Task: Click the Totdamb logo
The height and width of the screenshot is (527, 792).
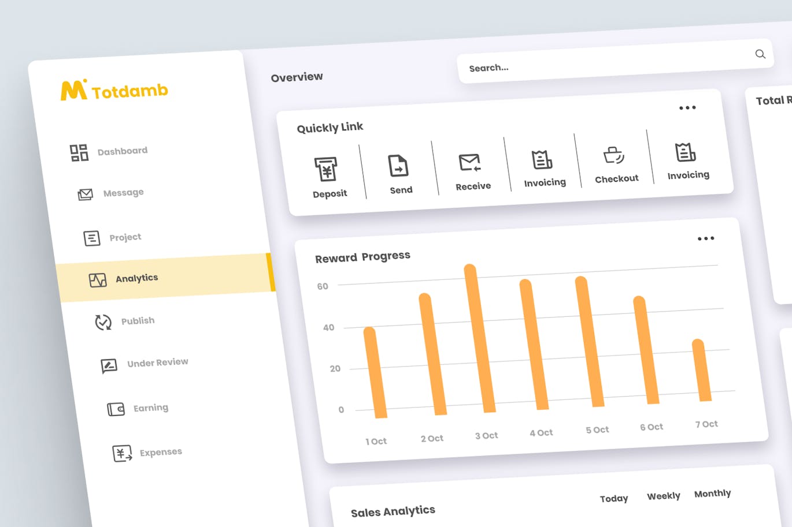Action: (114, 91)
